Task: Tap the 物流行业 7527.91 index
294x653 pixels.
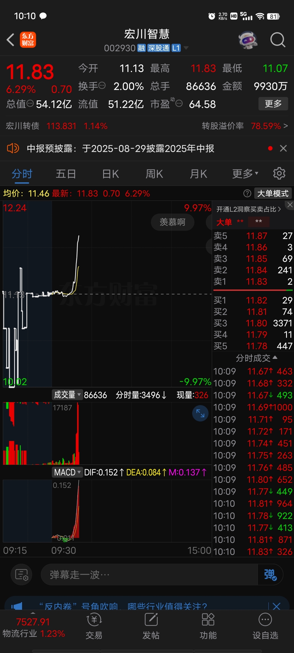Action: (x=33, y=627)
